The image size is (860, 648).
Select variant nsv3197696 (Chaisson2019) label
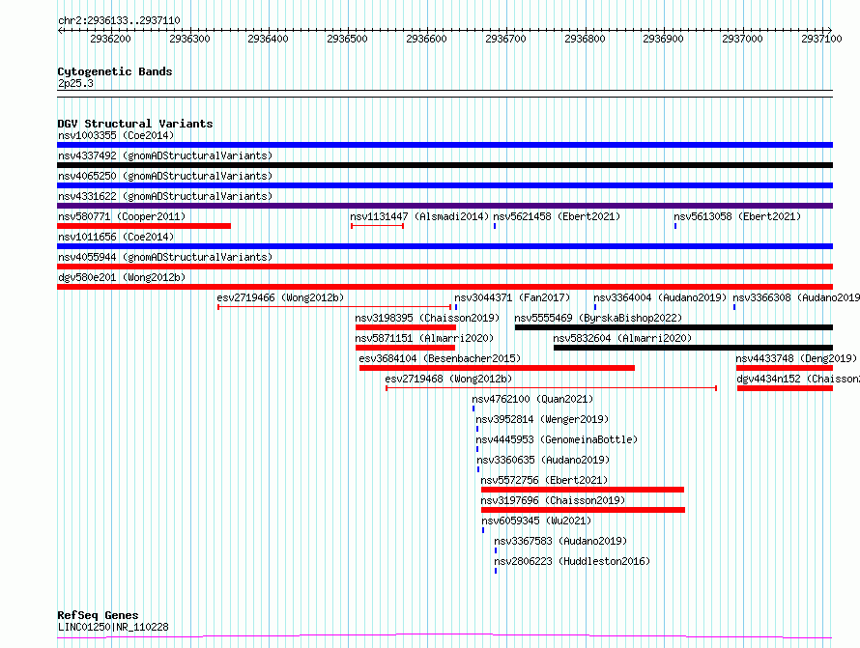pos(553,500)
